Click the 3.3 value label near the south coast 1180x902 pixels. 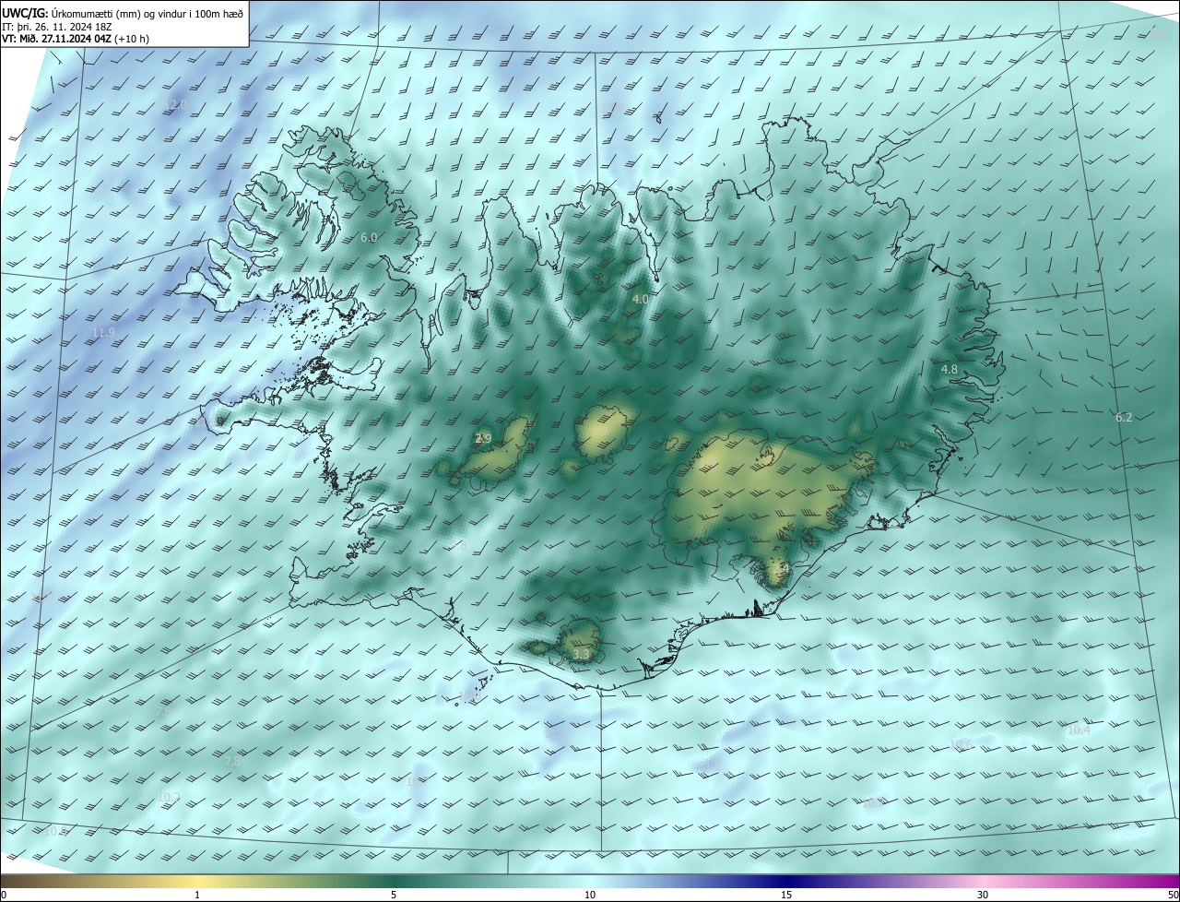(581, 654)
